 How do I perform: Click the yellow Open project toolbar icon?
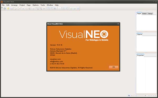pyautogui.click(x=8, y=9)
